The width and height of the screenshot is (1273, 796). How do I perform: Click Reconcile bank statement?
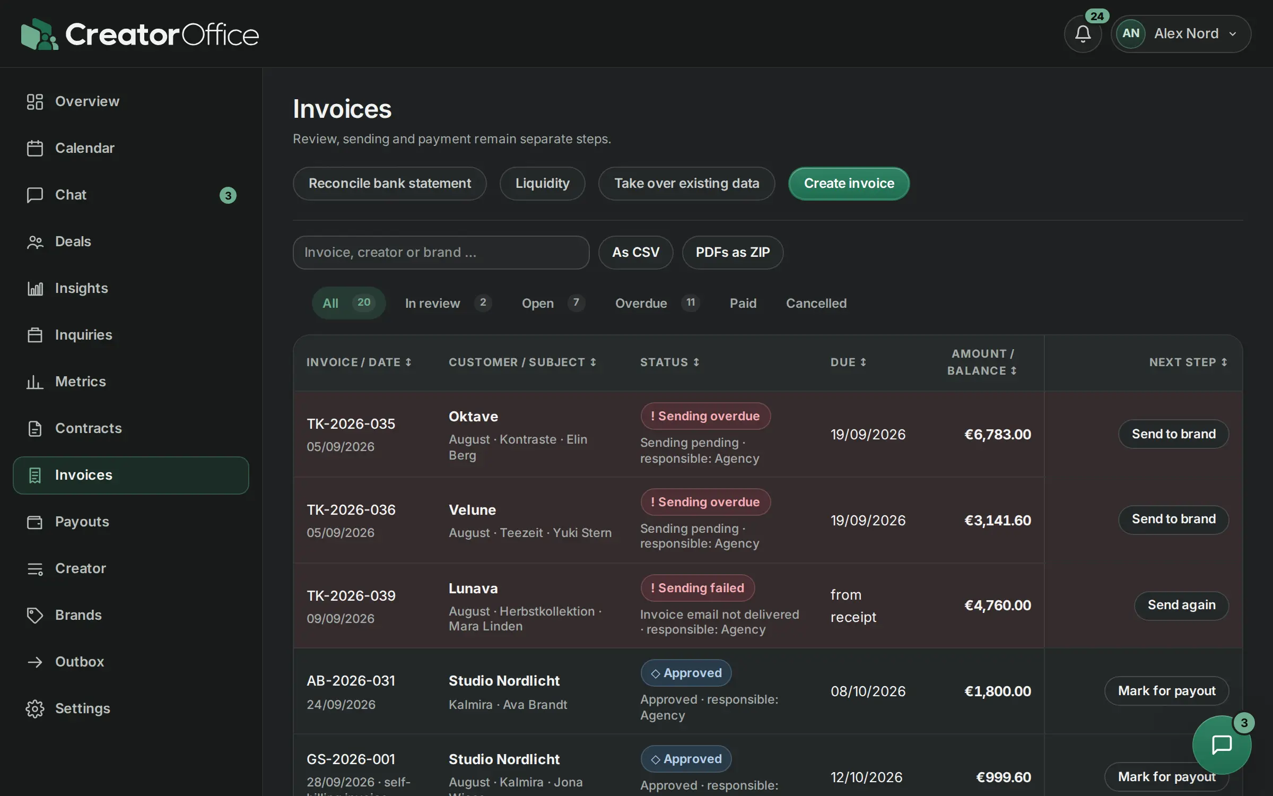coord(389,184)
